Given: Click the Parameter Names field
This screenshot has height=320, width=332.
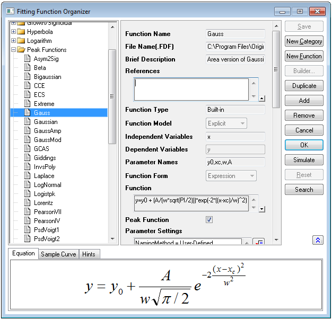Looking at the screenshot, I should coord(235,162).
